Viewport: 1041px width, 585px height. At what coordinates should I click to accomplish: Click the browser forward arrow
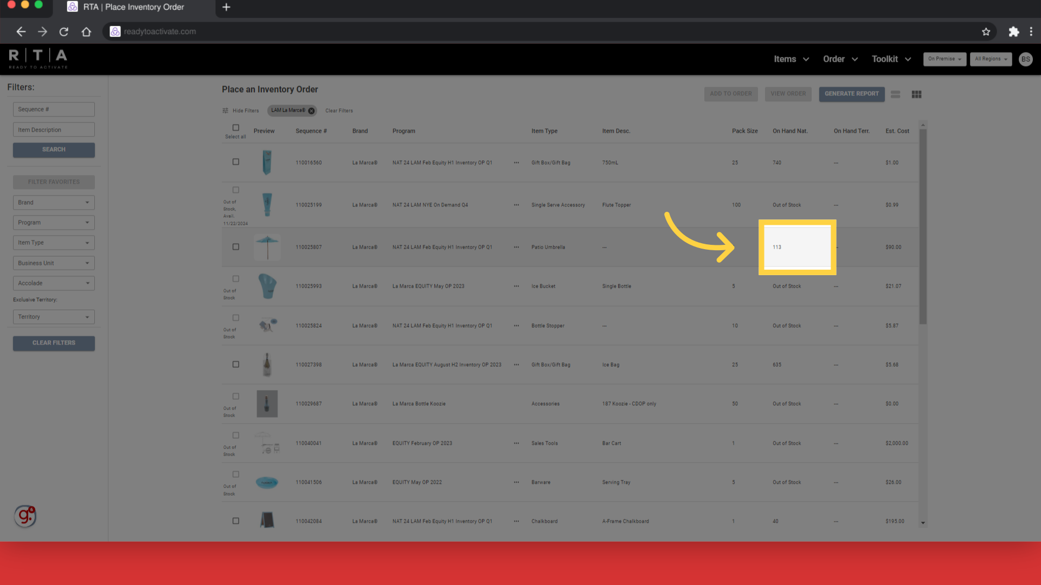pos(42,31)
